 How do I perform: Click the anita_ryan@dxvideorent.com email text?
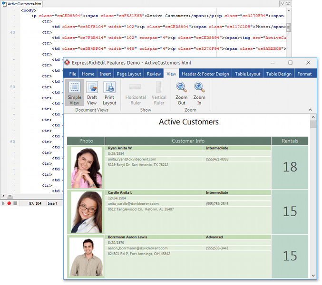tap(132, 159)
